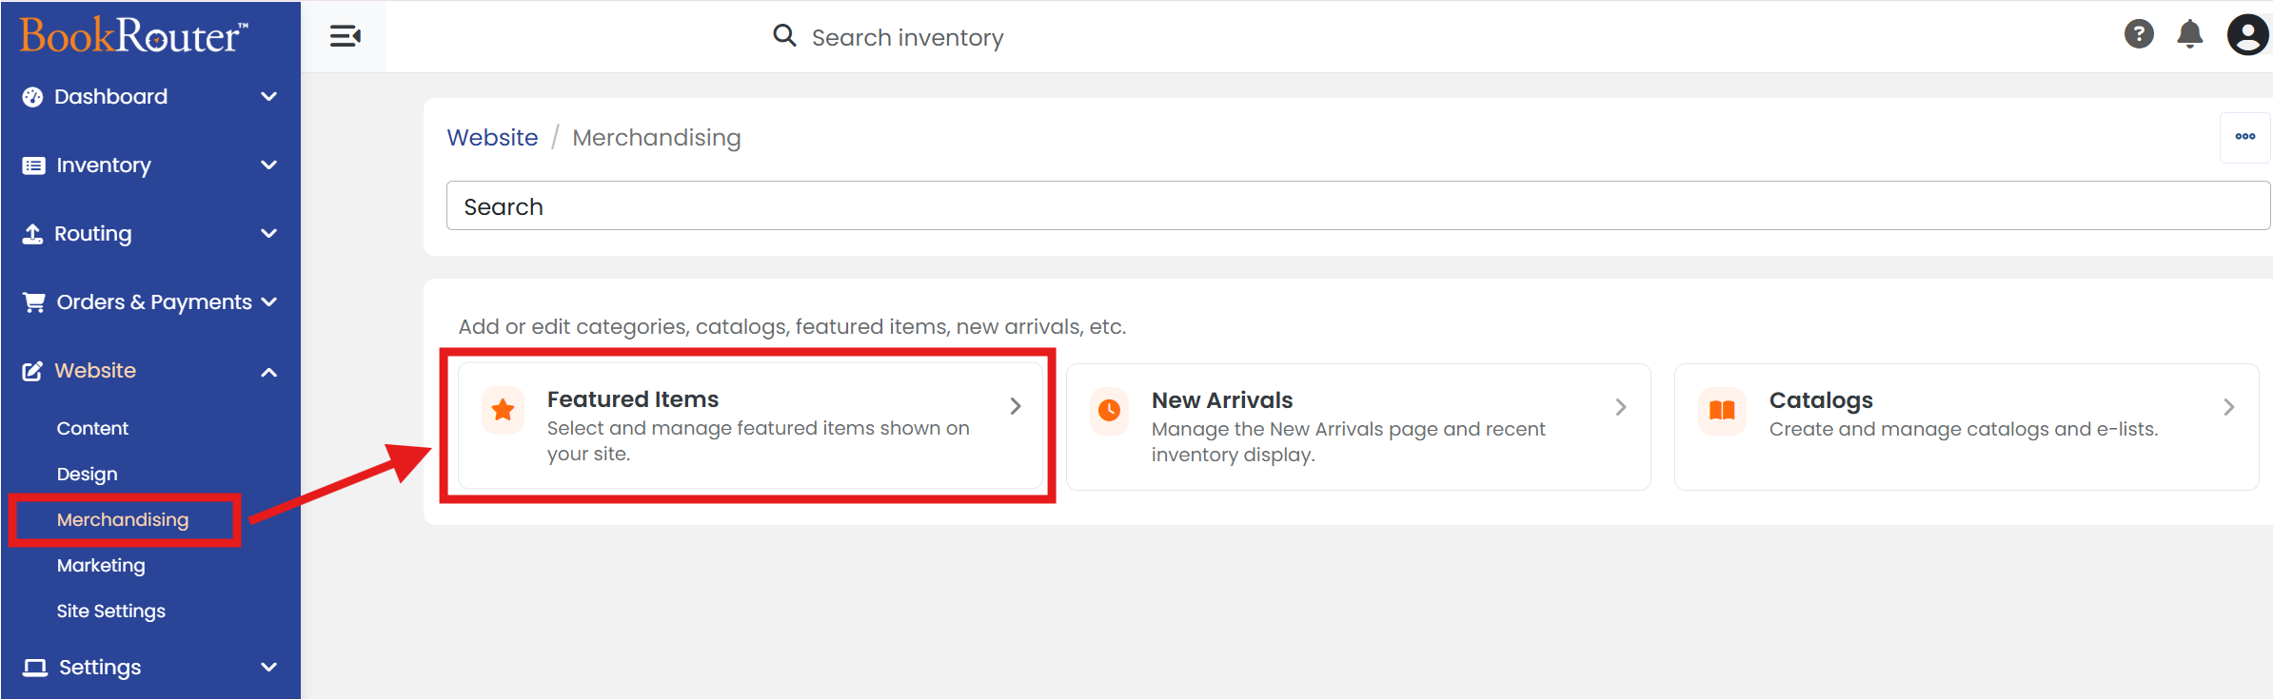Expand the Inventory sidebar section
2273x699 pixels.
pos(150,165)
